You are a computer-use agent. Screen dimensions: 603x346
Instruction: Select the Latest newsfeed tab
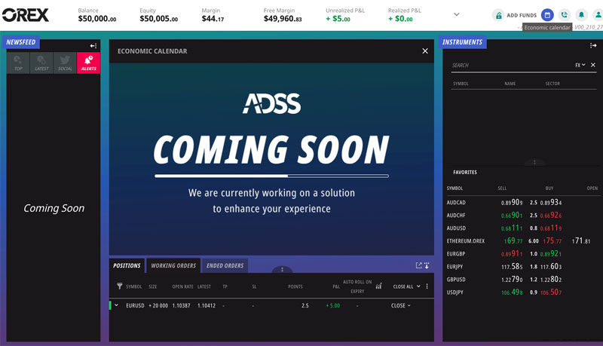tap(41, 63)
